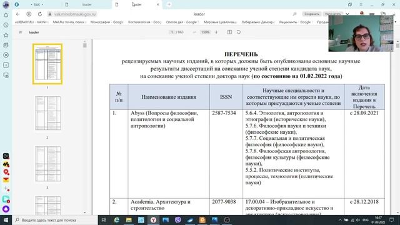Viewport: 400px width, 225px height.
Task: Open Монографии - Google bookmark
Action: 107,22
